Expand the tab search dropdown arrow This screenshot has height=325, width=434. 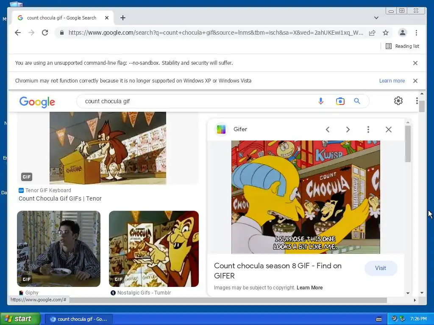[376, 18]
